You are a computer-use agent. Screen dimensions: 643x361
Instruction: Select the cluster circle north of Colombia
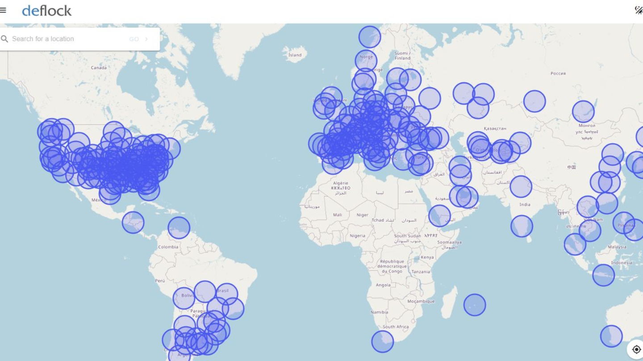click(179, 228)
